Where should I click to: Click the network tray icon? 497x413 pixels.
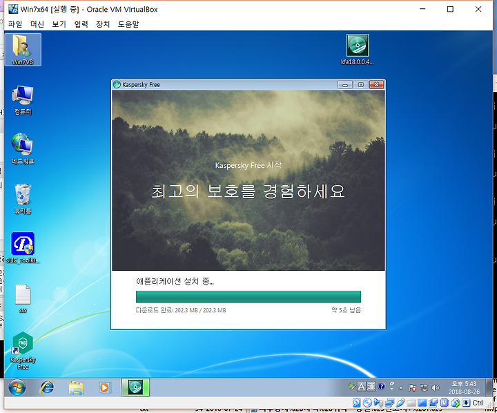424,387
